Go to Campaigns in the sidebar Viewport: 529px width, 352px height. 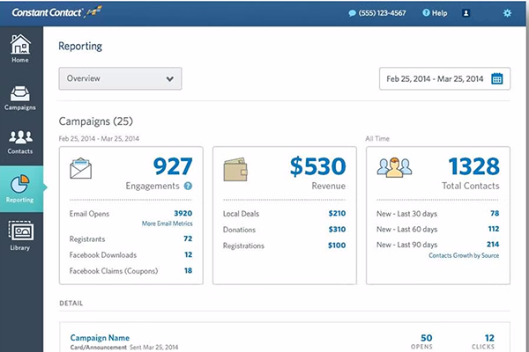click(19, 97)
